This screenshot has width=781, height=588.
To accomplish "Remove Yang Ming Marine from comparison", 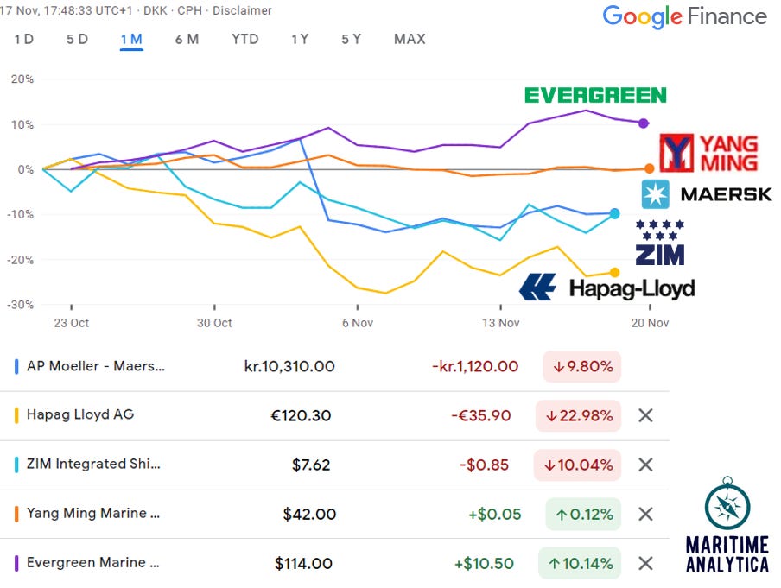I will 645,514.
